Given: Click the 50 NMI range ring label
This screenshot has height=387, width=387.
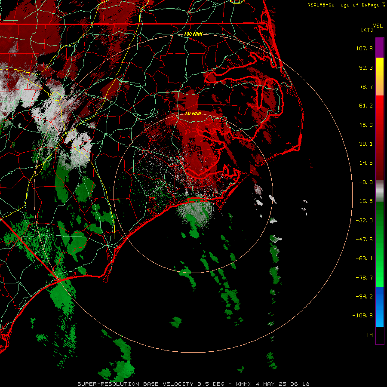Looking at the screenshot, I should [x=193, y=114].
